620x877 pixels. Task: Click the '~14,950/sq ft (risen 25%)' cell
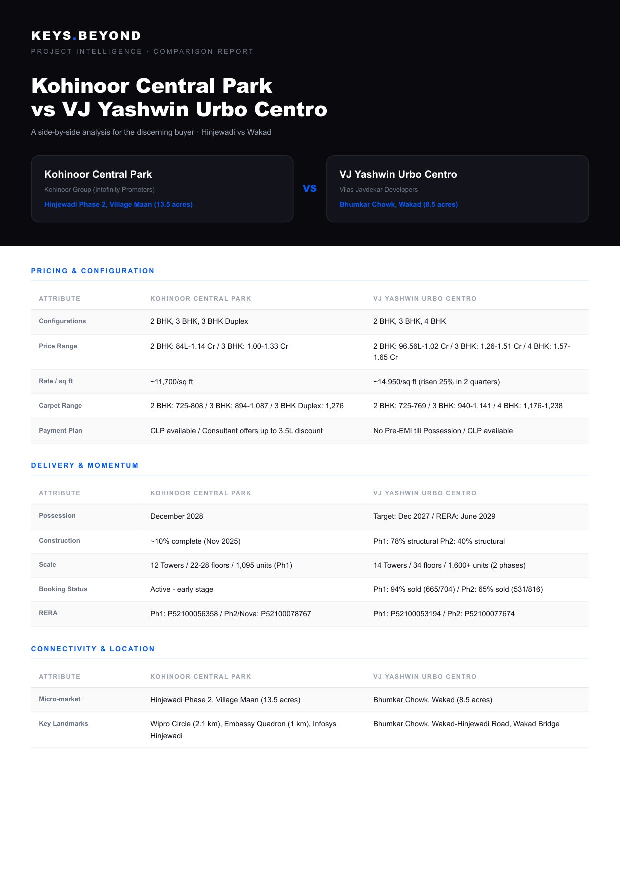click(x=437, y=382)
